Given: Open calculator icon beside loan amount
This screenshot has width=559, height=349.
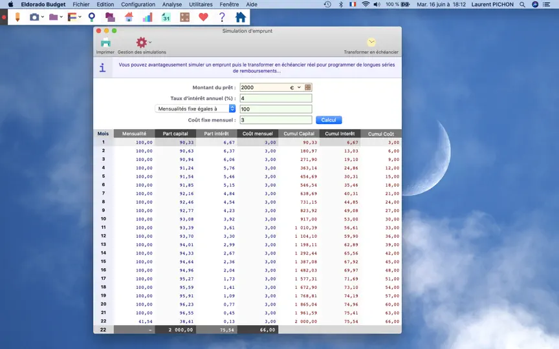Looking at the screenshot, I should (308, 87).
